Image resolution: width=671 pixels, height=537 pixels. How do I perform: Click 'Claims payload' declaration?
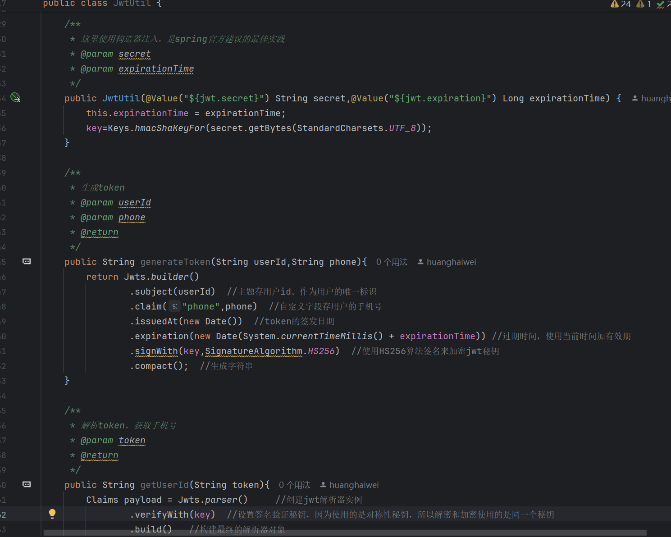[x=124, y=500]
